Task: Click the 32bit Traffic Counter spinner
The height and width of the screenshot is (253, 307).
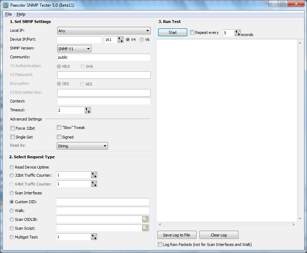Action: tap(94, 175)
